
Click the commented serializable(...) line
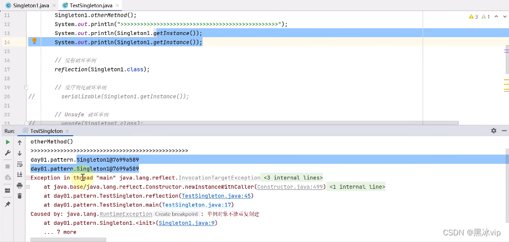click(x=125, y=97)
